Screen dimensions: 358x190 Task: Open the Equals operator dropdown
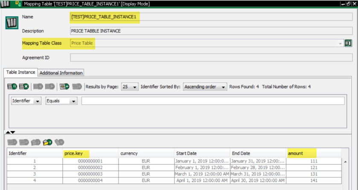(61, 101)
